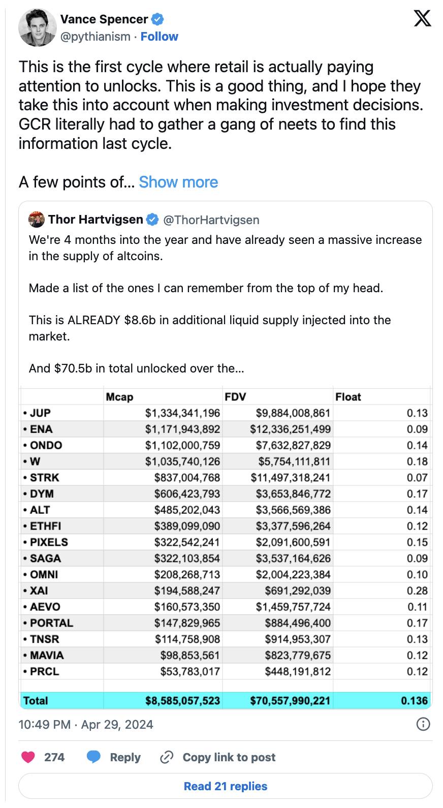Click the Vance Spencer display name

104,19
